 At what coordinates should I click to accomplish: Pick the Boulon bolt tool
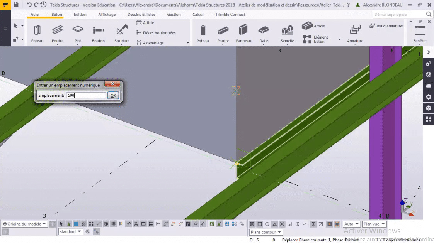pyautogui.click(x=98, y=34)
